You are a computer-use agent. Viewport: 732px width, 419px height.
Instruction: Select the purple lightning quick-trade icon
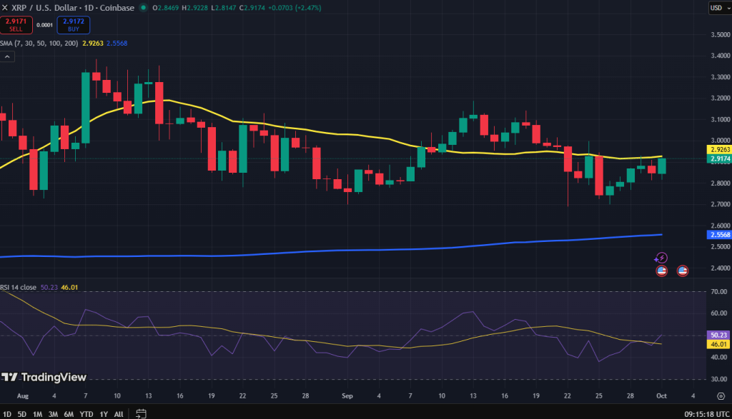pos(661,257)
